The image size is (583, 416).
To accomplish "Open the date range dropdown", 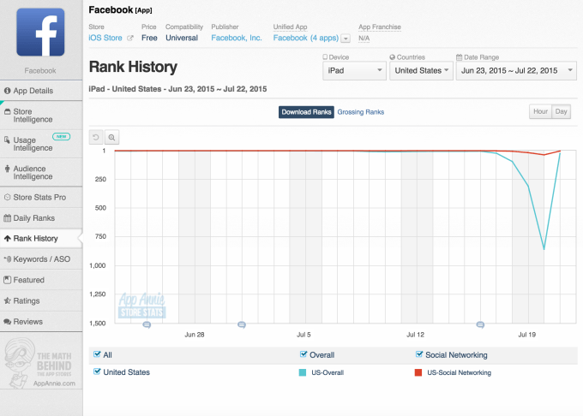I will pyautogui.click(x=516, y=70).
